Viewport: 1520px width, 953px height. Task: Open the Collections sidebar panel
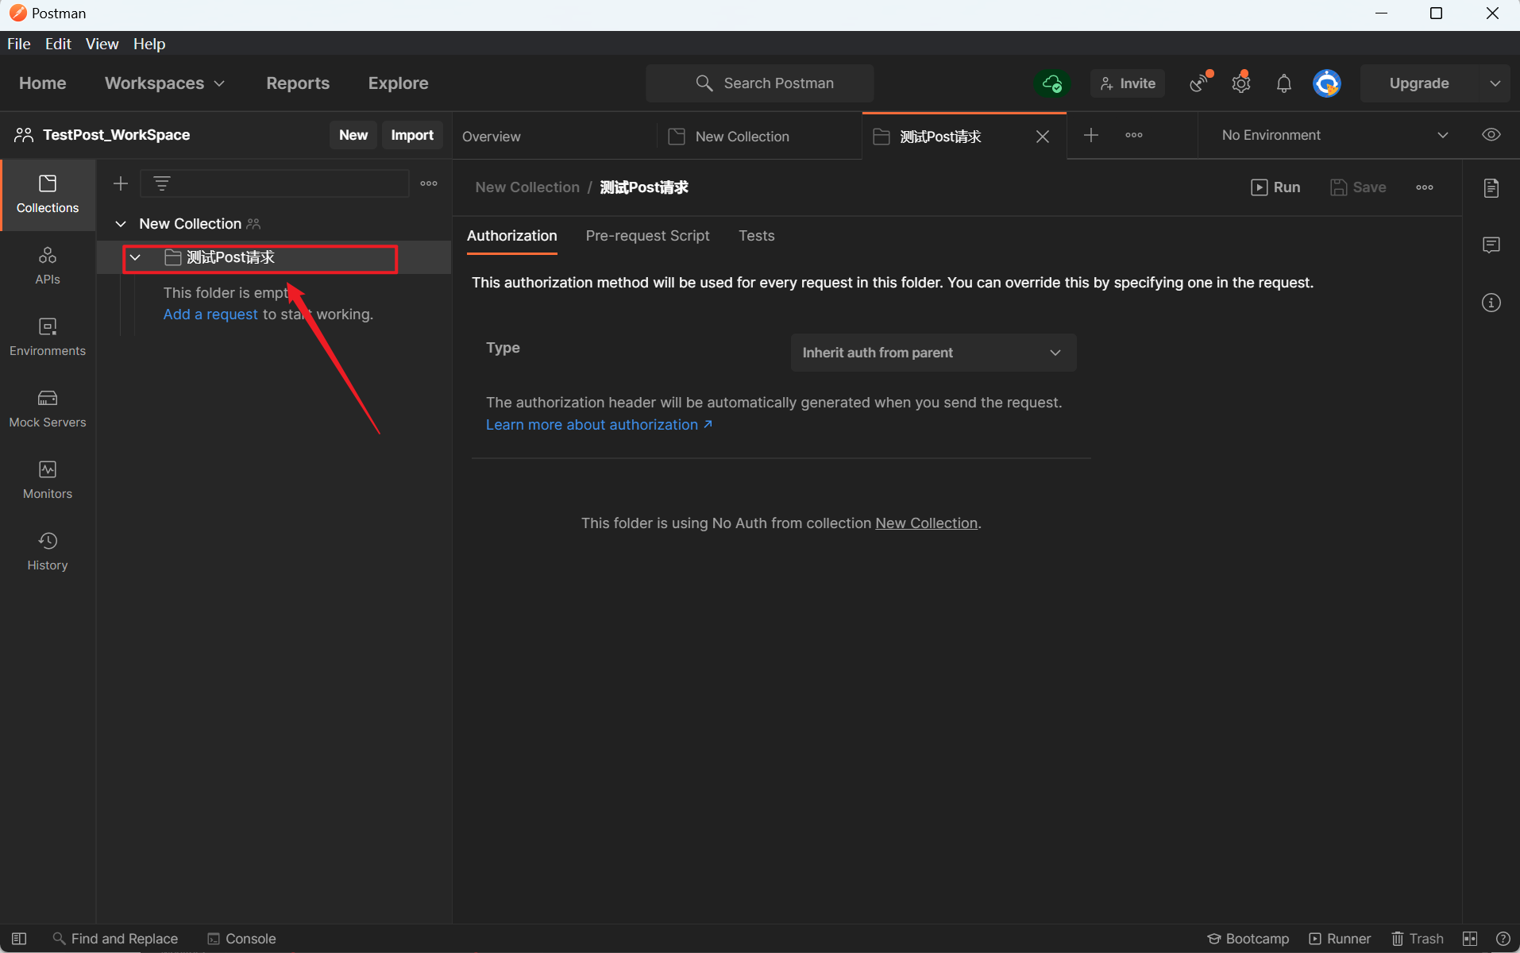coord(48,195)
